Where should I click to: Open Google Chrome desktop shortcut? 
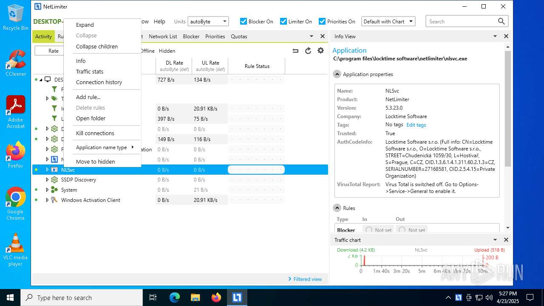[16, 204]
